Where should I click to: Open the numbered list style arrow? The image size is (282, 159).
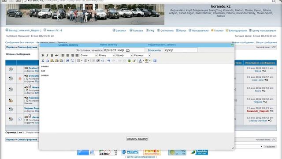pos(88,61)
